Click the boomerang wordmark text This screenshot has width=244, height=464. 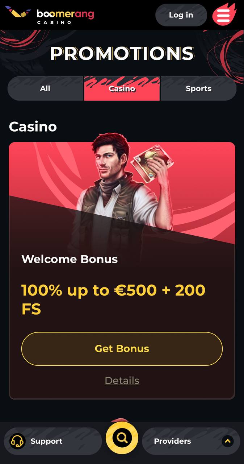pos(65,14)
